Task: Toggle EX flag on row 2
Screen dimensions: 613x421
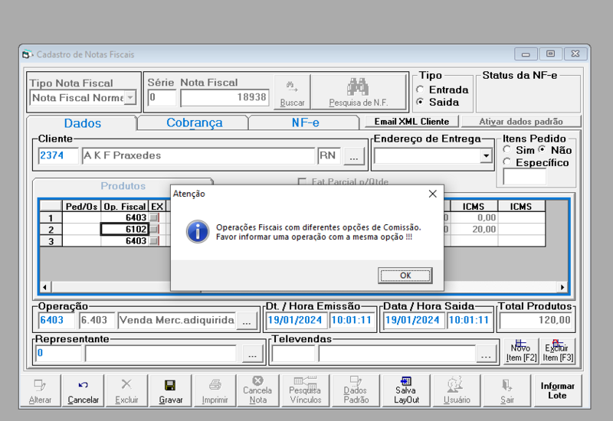Action: [x=155, y=229]
